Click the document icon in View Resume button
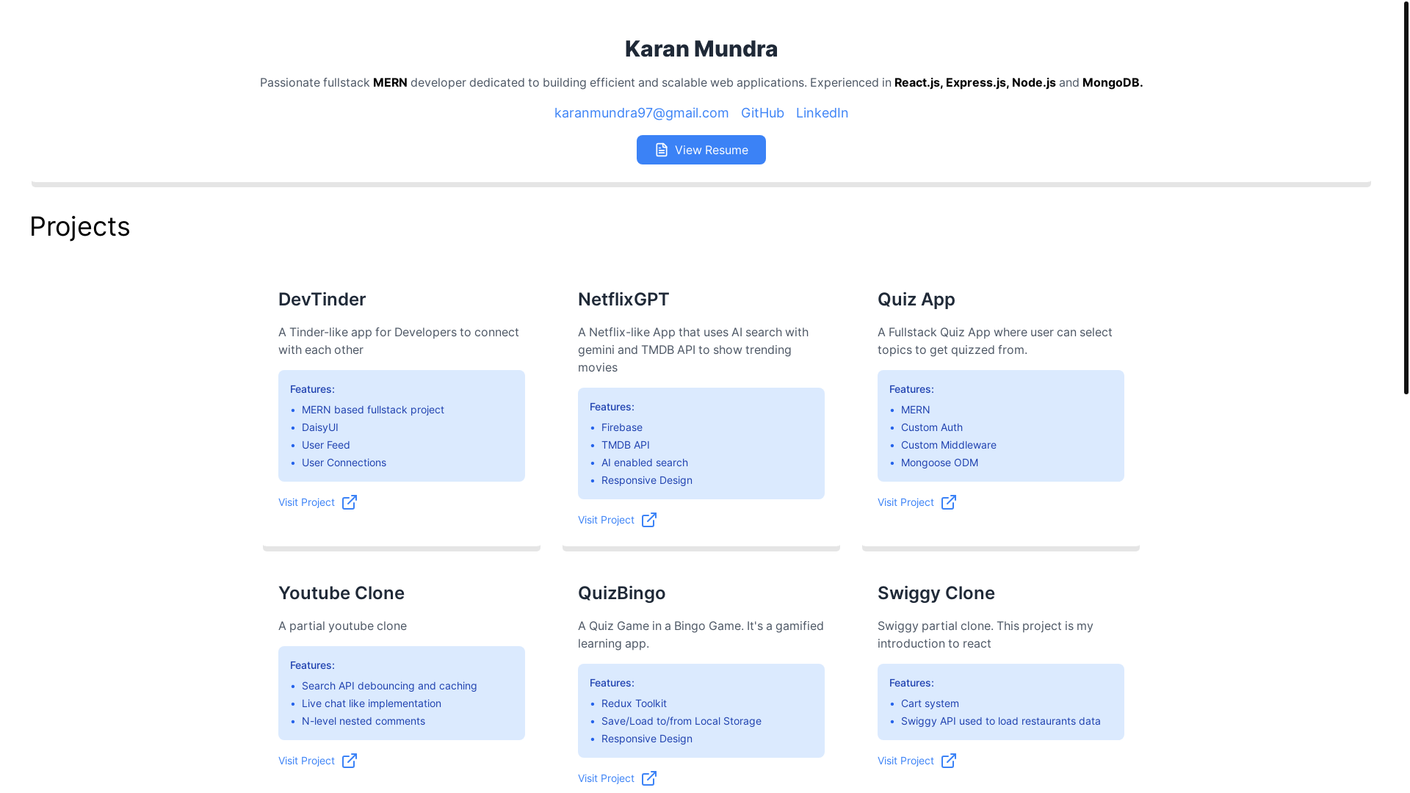Screen dimensions: 1410x793 662,150
